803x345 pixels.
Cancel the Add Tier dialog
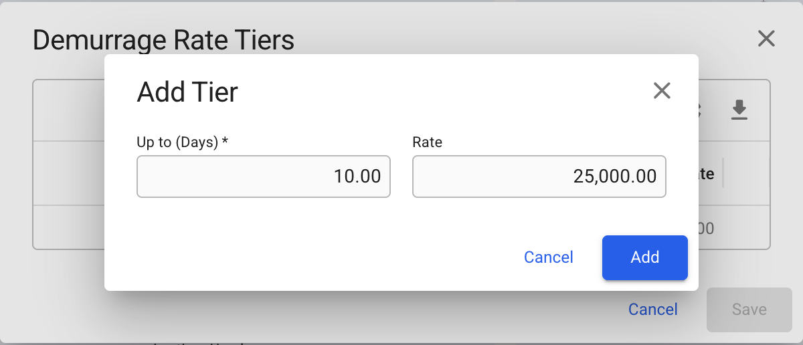pyautogui.click(x=548, y=257)
